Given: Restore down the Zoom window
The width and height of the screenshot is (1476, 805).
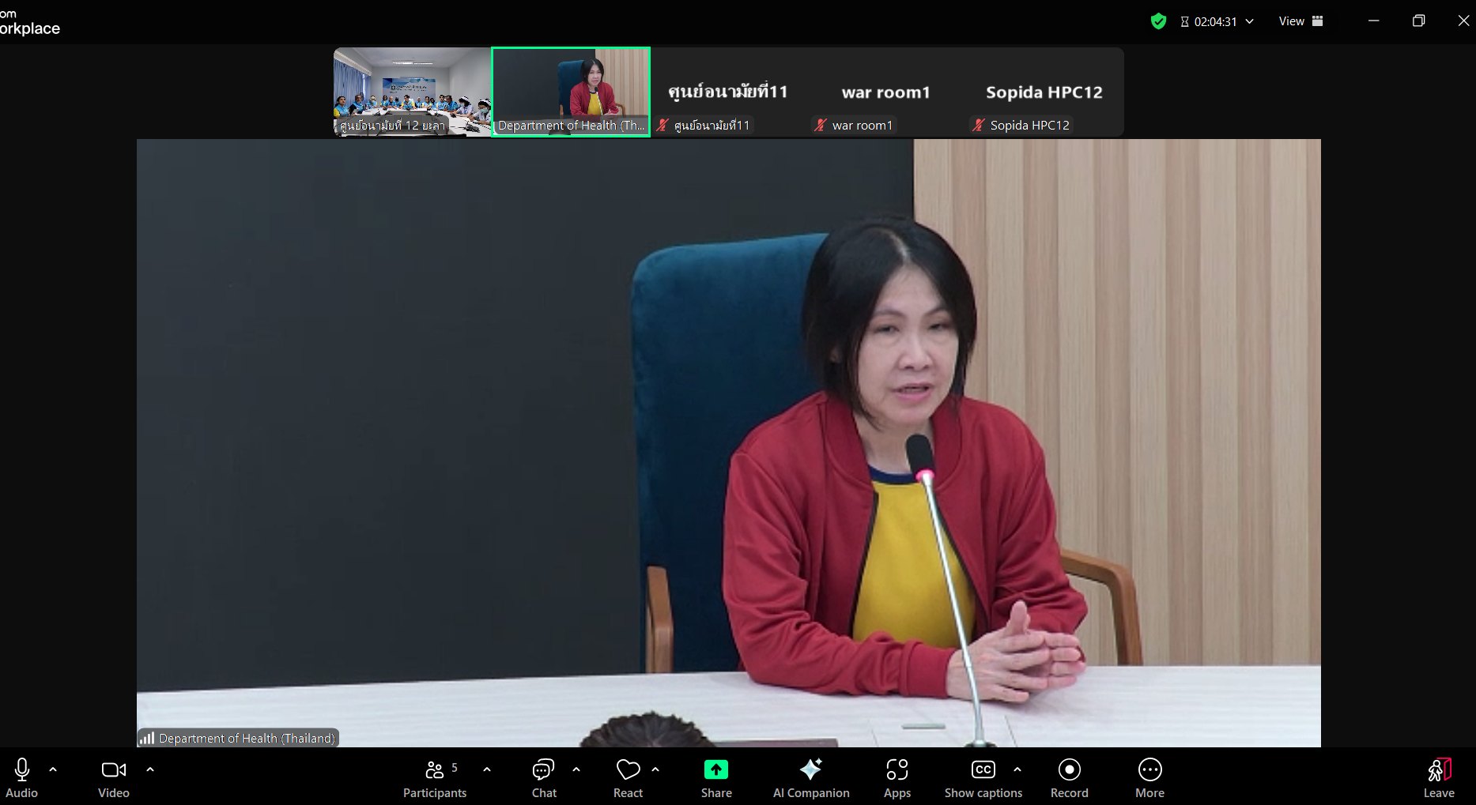Looking at the screenshot, I should click(1418, 21).
